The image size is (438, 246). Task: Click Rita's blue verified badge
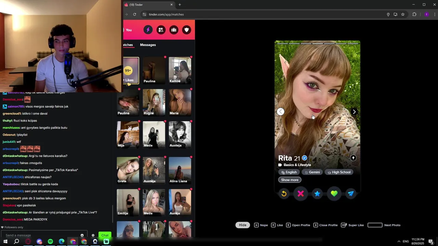tap(305, 158)
